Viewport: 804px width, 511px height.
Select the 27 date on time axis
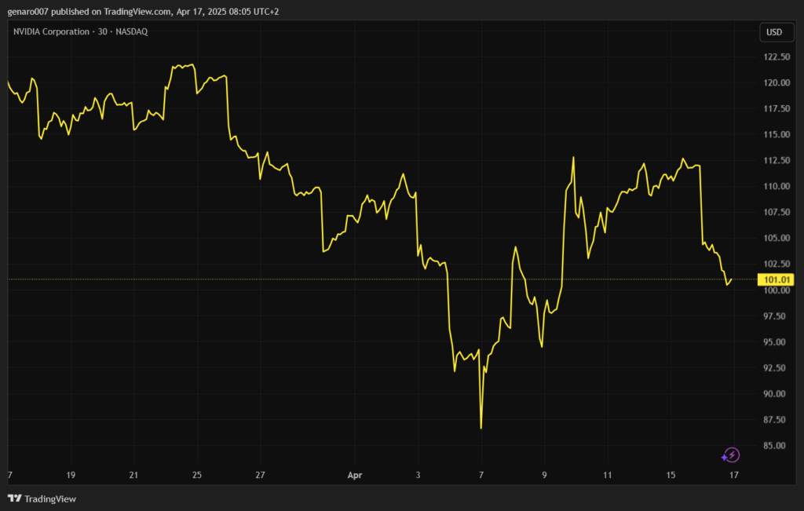[x=261, y=475]
